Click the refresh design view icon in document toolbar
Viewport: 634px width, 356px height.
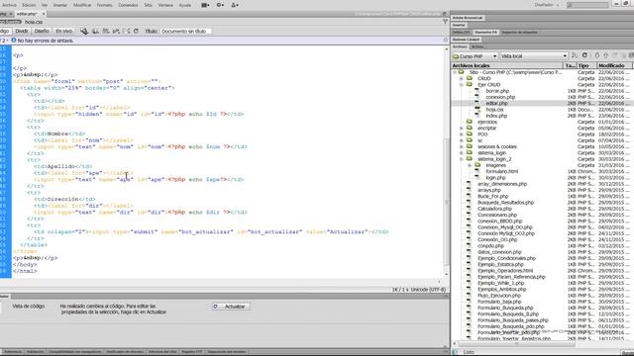pos(137,31)
